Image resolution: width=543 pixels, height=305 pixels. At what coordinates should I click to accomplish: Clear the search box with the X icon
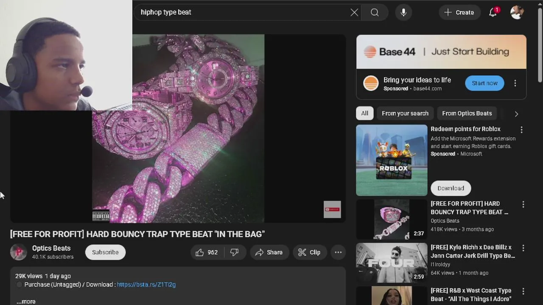coord(354,12)
